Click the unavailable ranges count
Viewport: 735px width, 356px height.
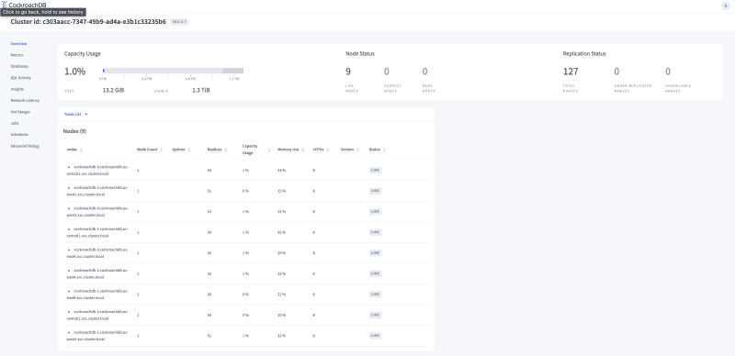point(668,72)
